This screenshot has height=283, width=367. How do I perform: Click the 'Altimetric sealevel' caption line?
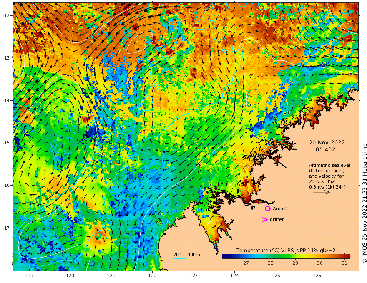329,165
